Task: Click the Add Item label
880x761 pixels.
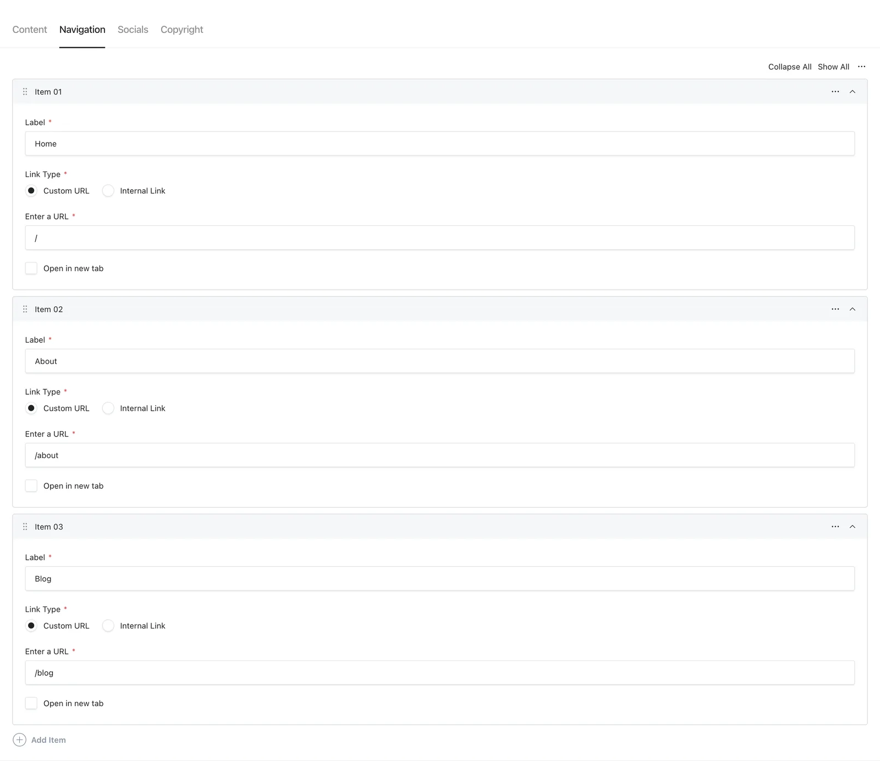Action: point(48,740)
